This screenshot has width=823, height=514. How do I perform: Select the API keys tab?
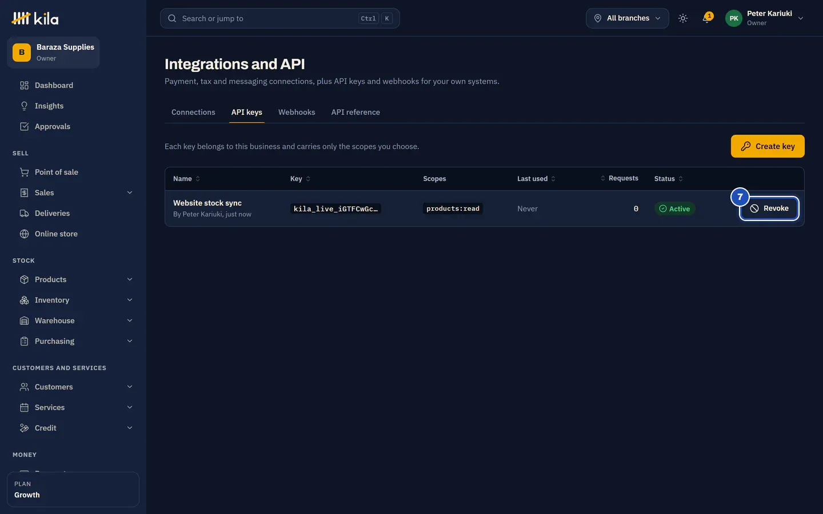(x=246, y=112)
